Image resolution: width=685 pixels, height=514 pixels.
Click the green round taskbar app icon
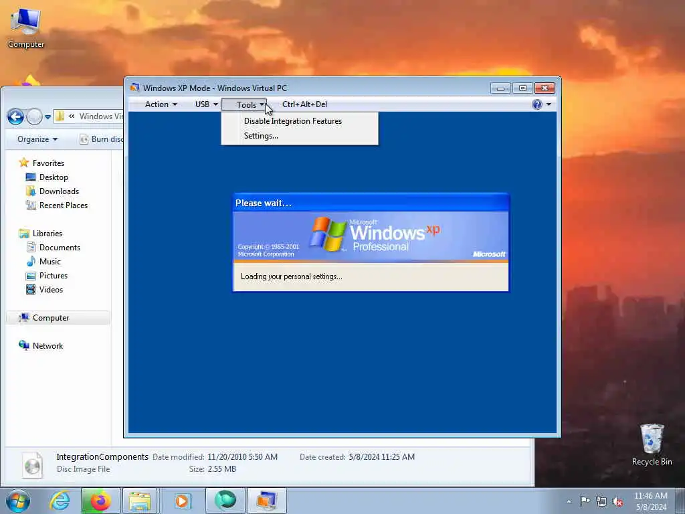pos(225,501)
